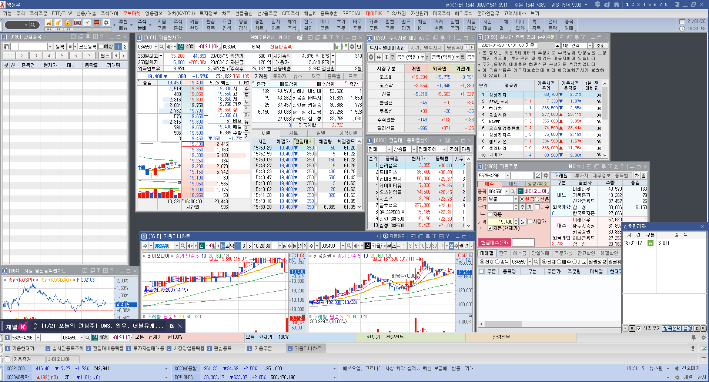Switch to 투자자 tab in 키움현재가

[280, 76]
